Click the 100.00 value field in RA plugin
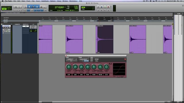The image size is (184, 103). pos(100,74)
